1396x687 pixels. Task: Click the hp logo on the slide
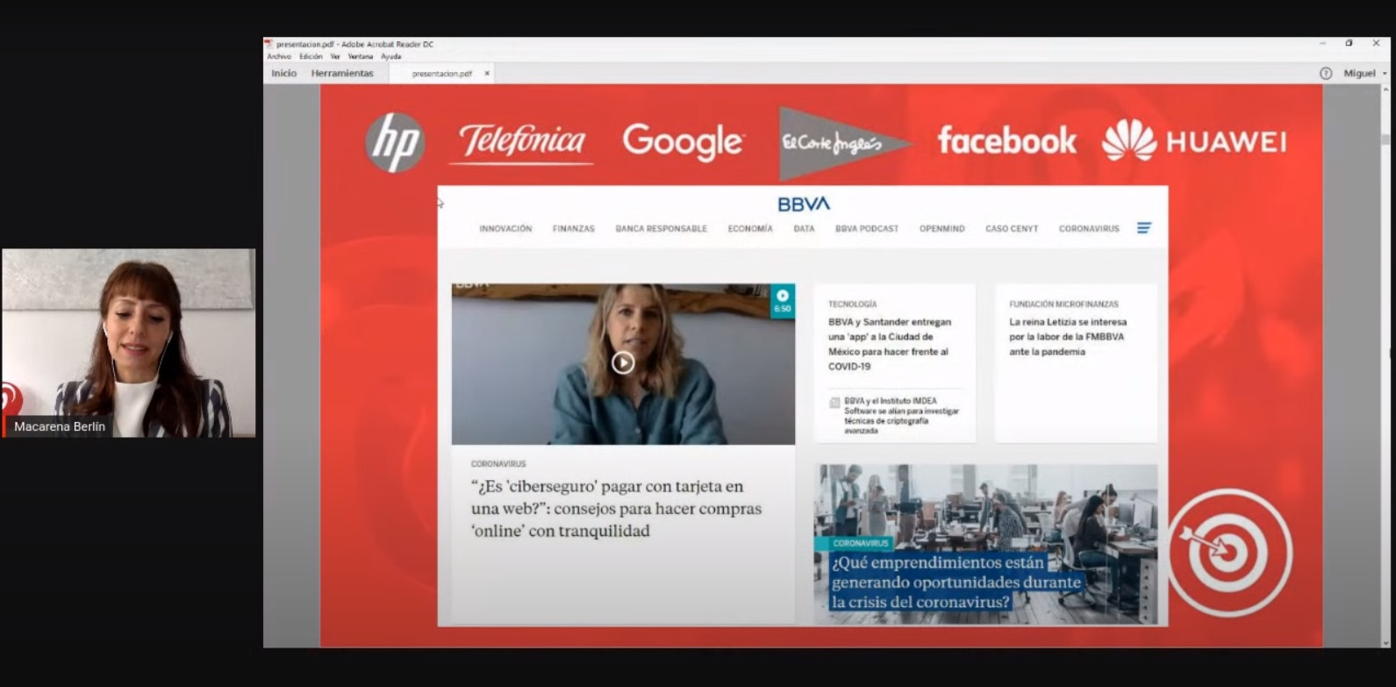point(395,142)
